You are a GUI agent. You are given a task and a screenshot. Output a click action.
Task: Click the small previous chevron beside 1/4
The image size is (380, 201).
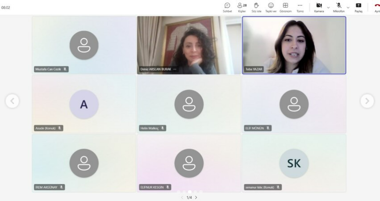[182, 197]
